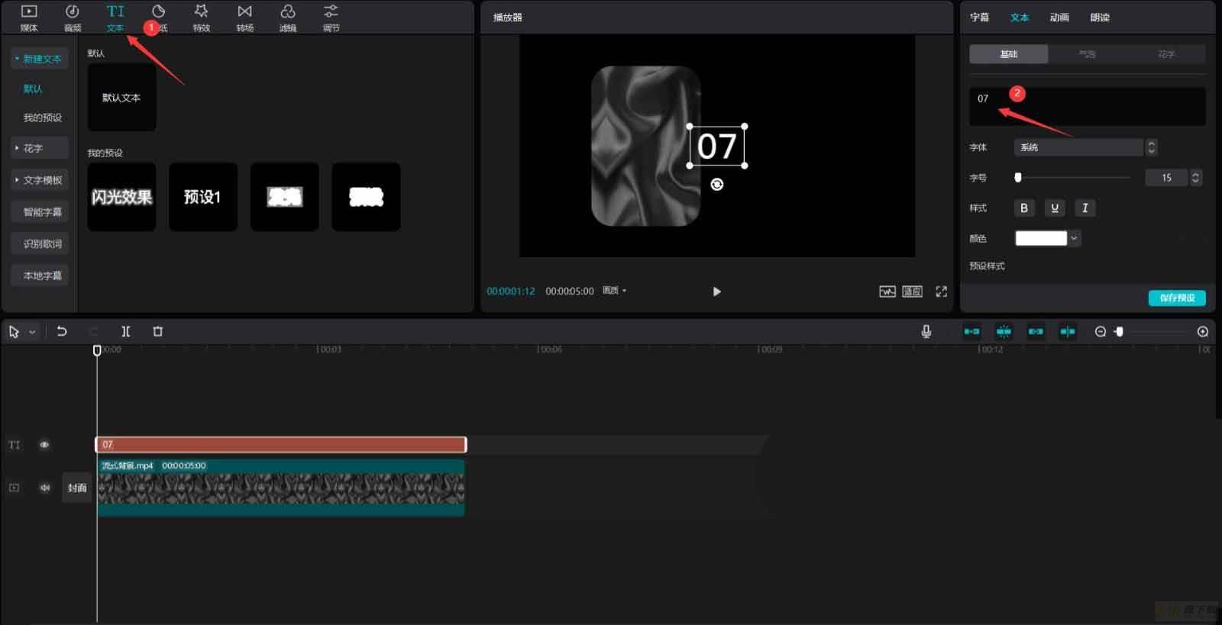Adjust font size stepper arrows
Viewport: 1222px width, 625px height.
coord(1196,178)
